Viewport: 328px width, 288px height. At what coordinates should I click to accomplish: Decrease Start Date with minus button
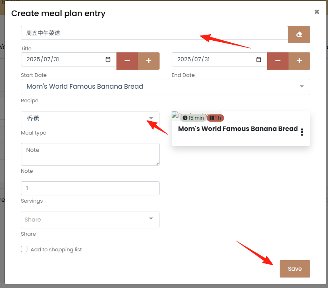[x=127, y=61]
